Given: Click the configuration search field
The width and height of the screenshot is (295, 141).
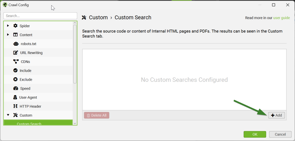Looking at the screenshot, I should 40,16.
